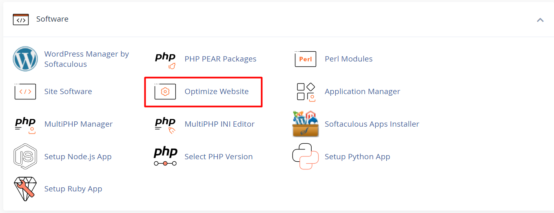Open the Site Software code icon

pyautogui.click(x=25, y=91)
